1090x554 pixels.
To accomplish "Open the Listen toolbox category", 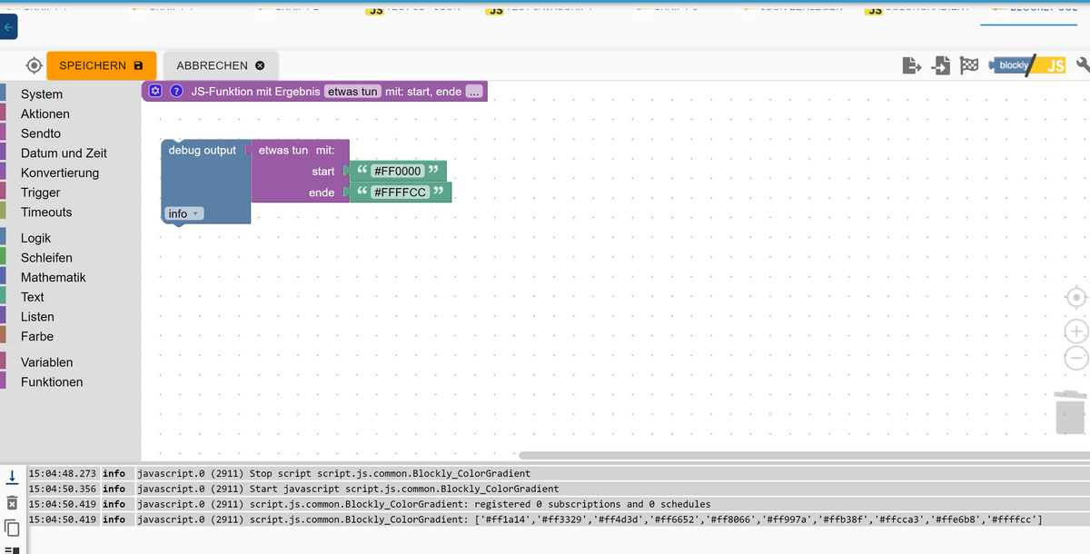I will tap(70, 317).
